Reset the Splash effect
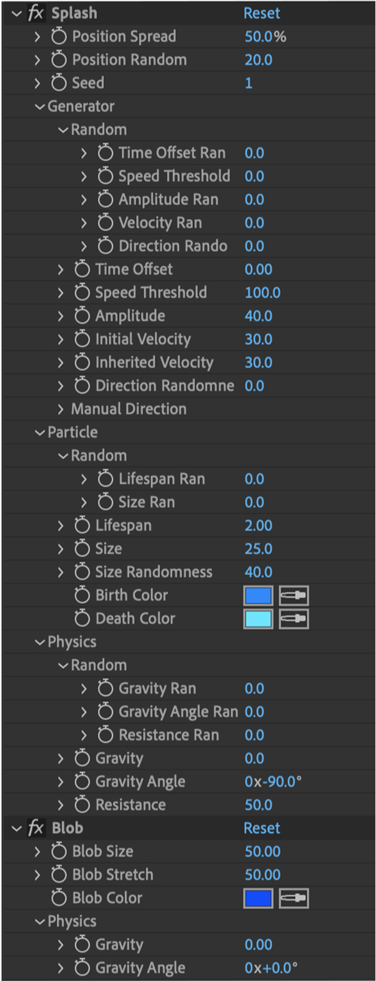376x981 pixels. click(262, 13)
